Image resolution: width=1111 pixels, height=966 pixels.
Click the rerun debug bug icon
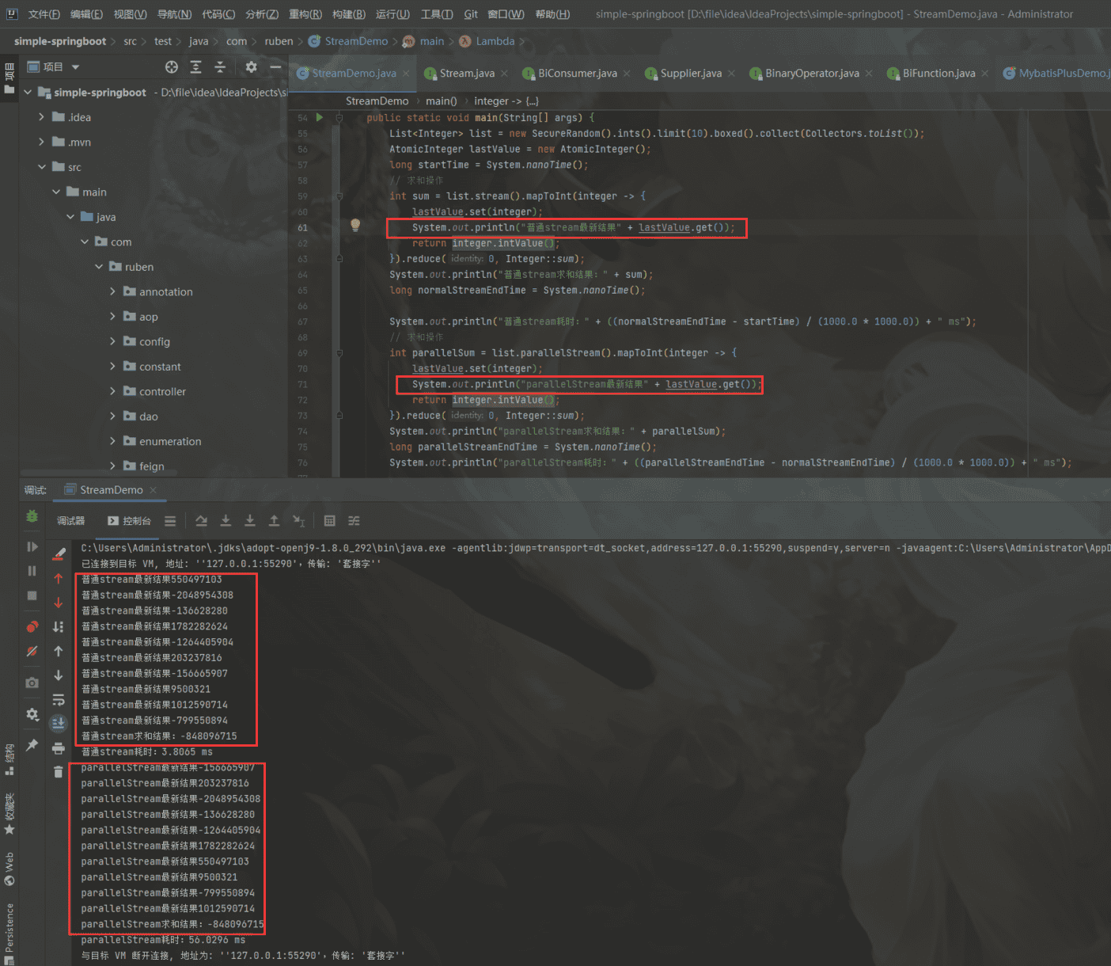coord(32,516)
